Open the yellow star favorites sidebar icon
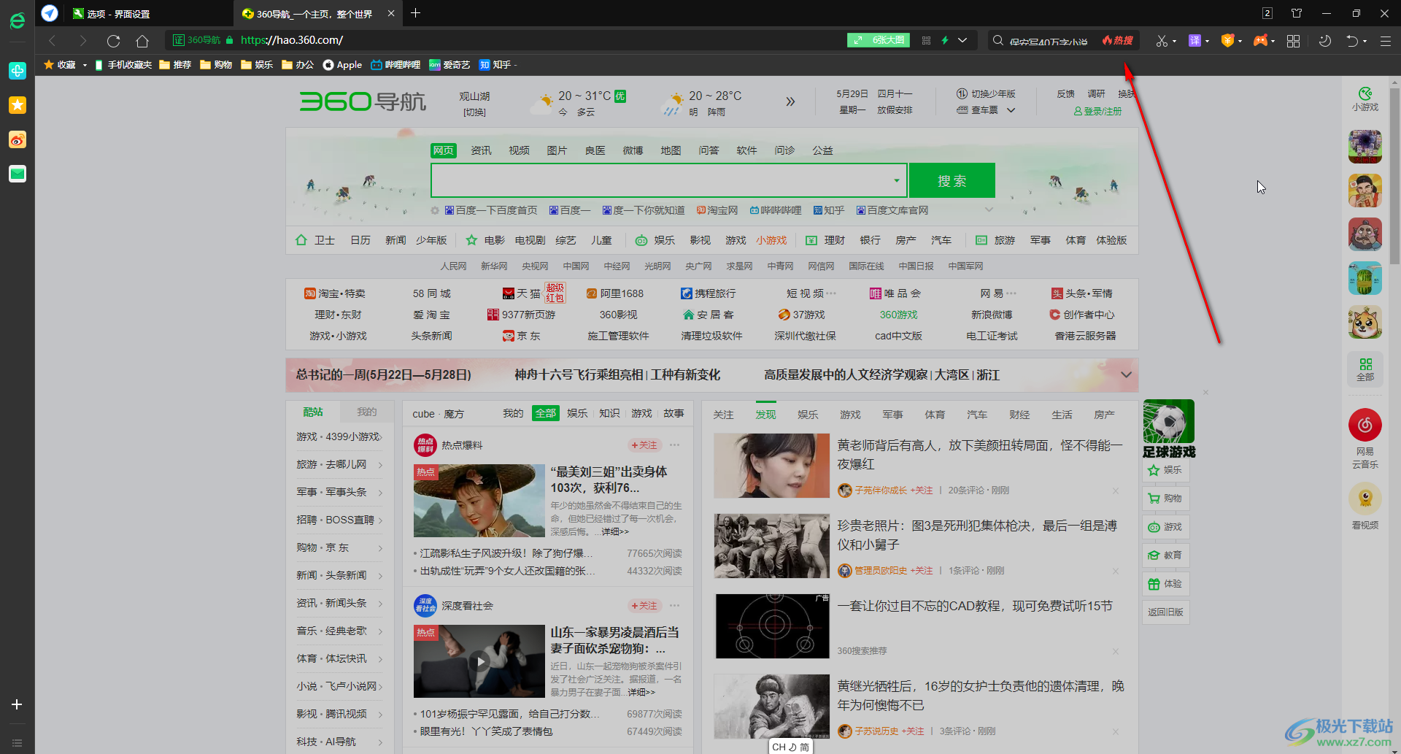Screen dimensions: 1401x754 (18, 105)
